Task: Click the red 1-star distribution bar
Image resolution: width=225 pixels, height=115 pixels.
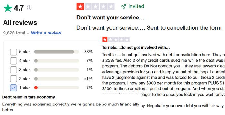Action: (x=57, y=88)
